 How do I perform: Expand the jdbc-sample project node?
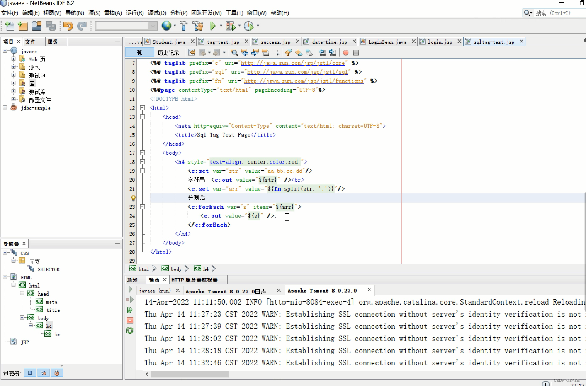pos(5,107)
